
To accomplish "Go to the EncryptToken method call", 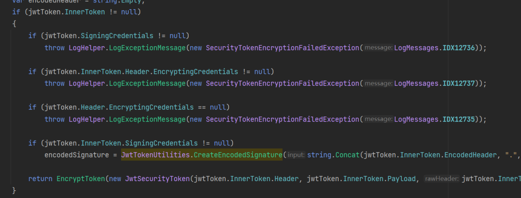I will pyautogui.click(x=81, y=179).
